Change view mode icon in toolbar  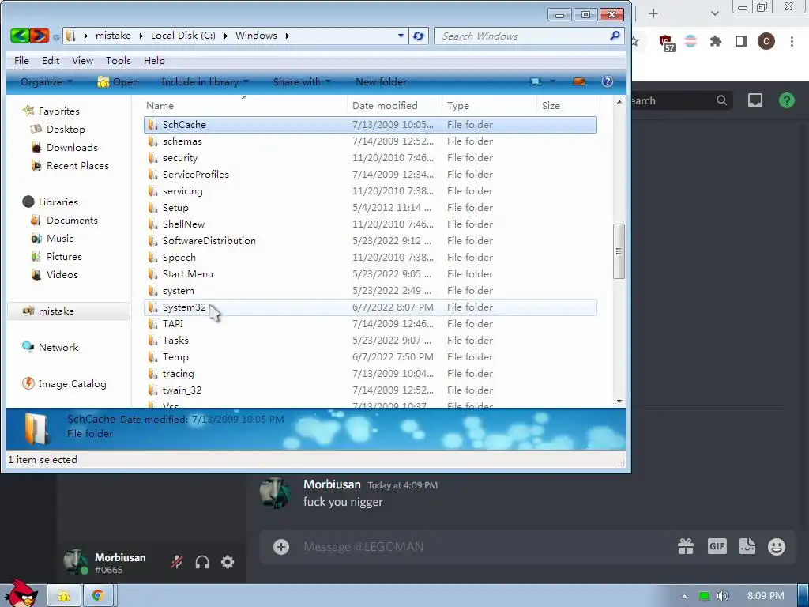536,81
